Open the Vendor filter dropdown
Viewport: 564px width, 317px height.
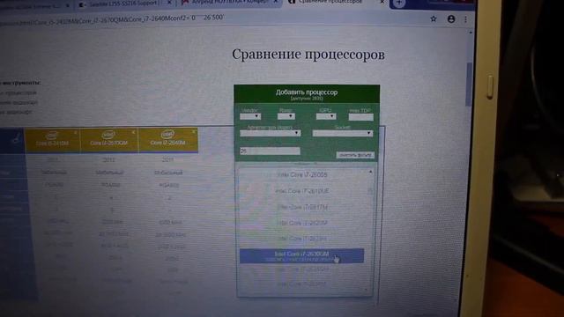250,116
